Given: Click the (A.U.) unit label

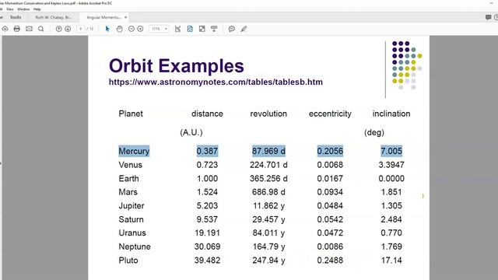Looking at the screenshot, I should coord(191,132).
